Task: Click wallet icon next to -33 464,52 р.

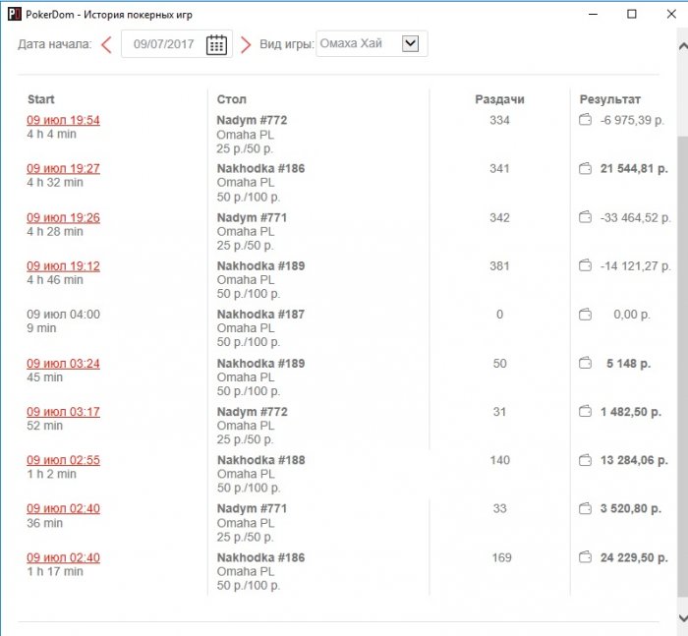Action: click(585, 217)
